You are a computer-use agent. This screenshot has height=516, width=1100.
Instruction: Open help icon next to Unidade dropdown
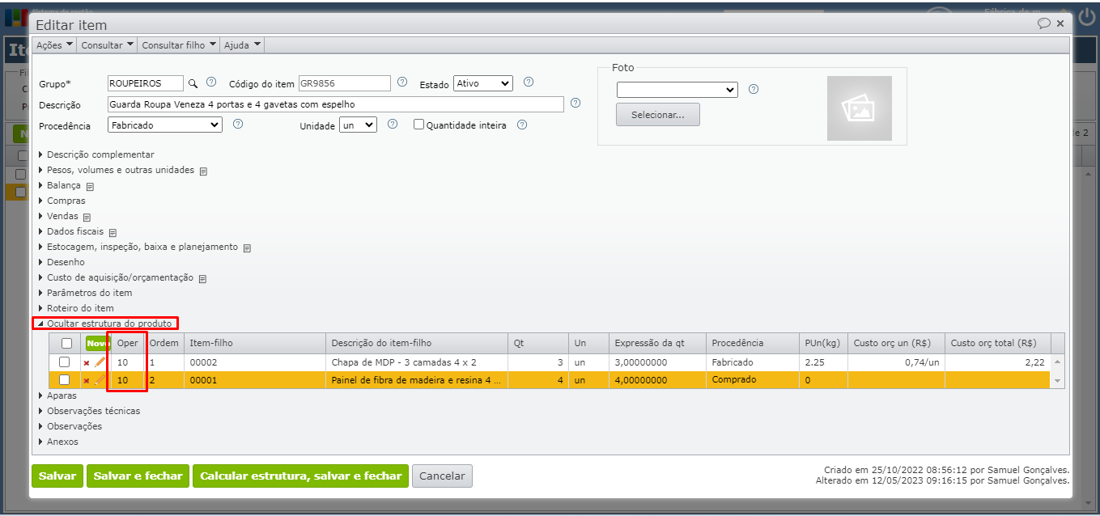pos(393,125)
